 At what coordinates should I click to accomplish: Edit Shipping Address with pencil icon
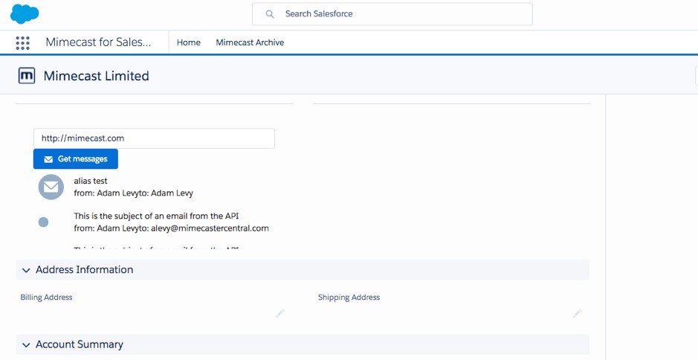pyautogui.click(x=577, y=313)
